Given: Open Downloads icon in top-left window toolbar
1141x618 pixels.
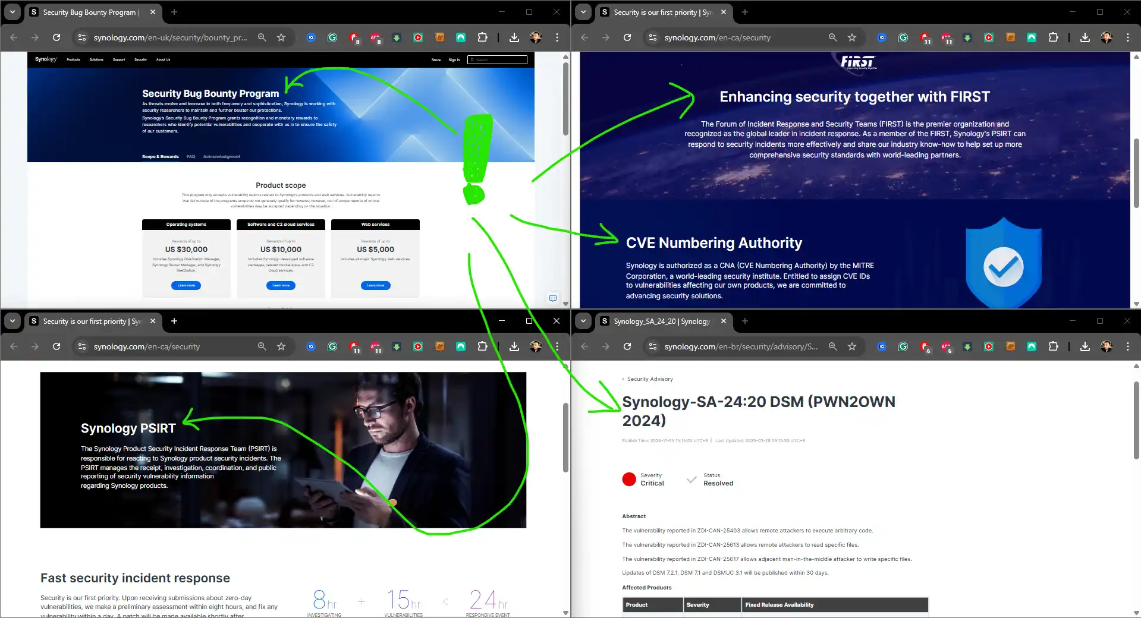Looking at the screenshot, I should [x=514, y=37].
